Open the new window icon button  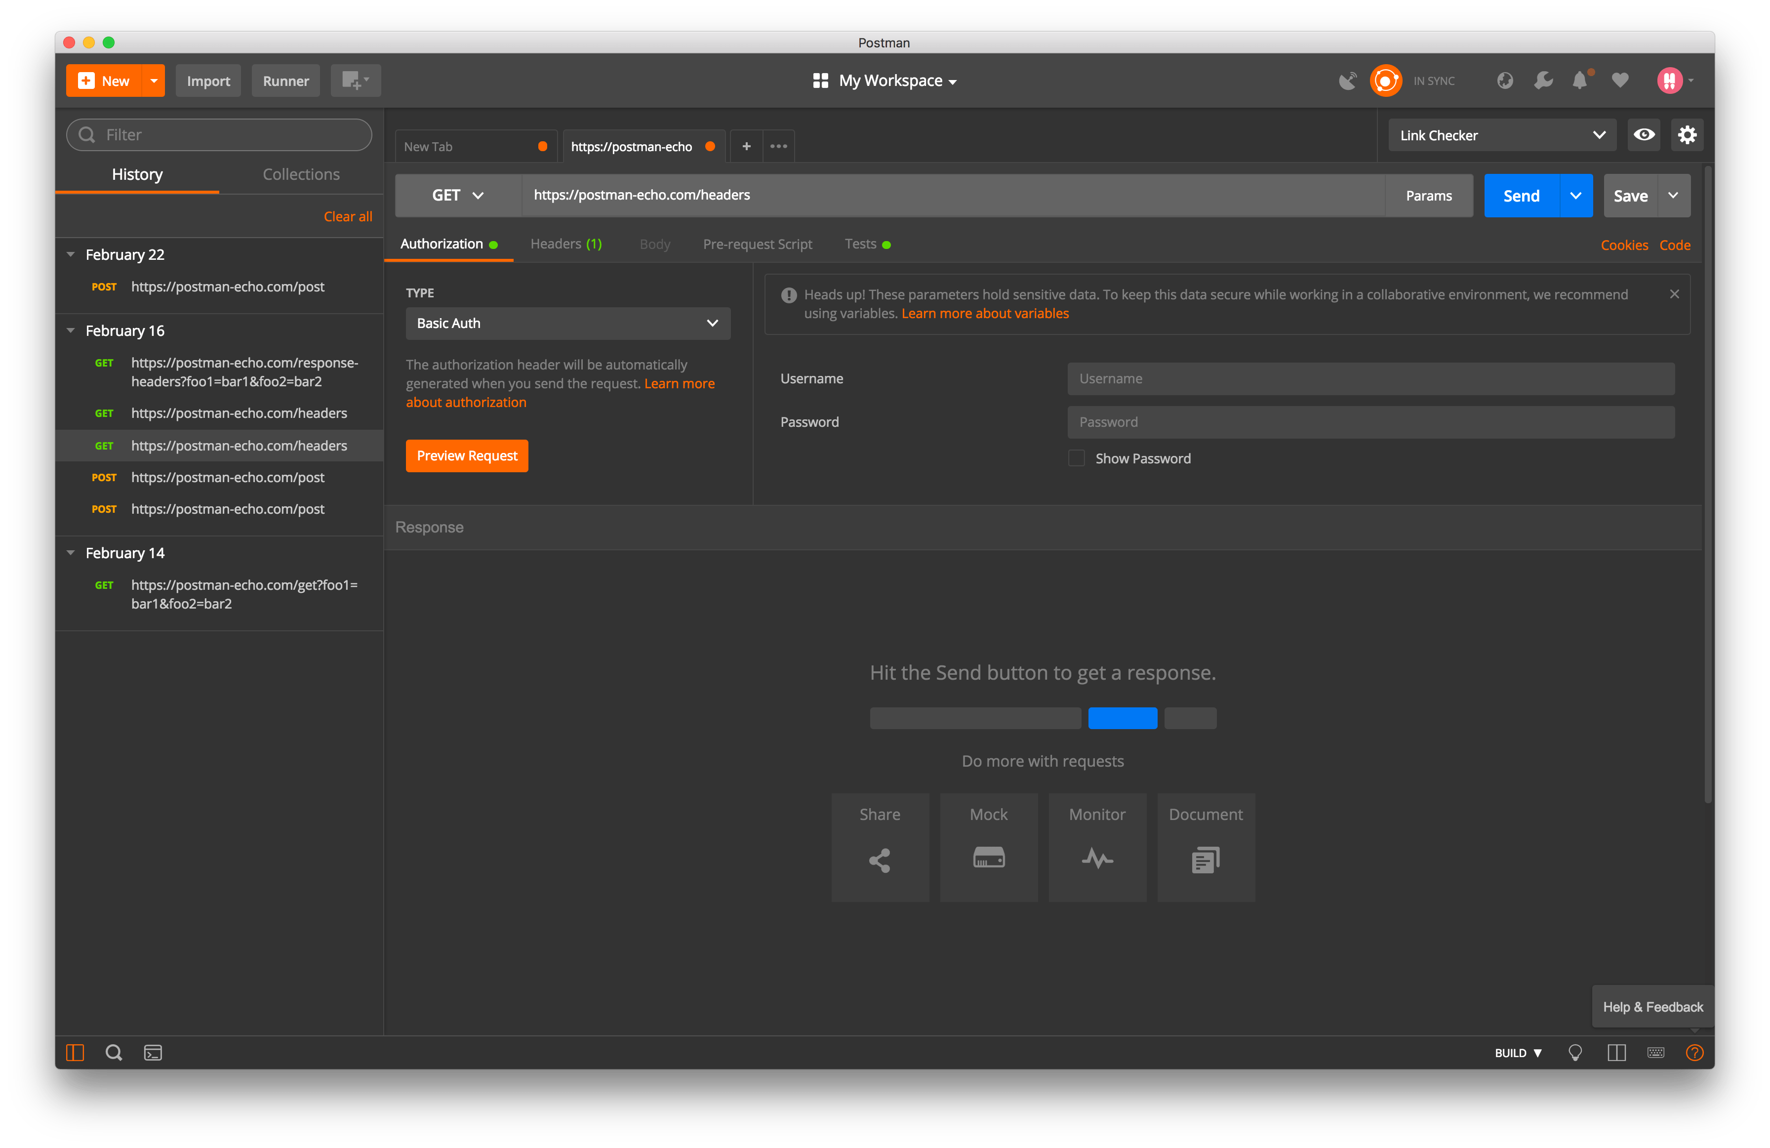pyautogui.click(x=356, y=81)
